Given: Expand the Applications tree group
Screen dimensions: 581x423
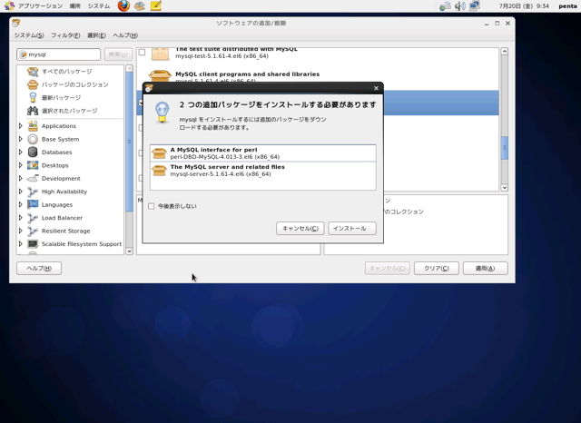Looking at the screenshot, I should pyautogui.click(x=21, y=126).
